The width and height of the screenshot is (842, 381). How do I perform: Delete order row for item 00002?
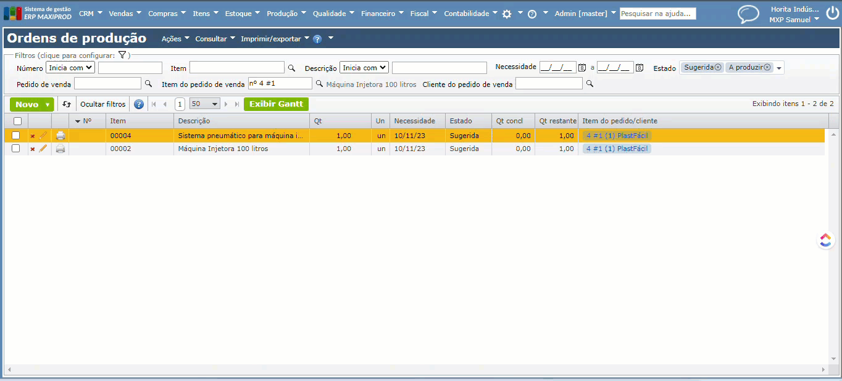(x=33, y=149)
